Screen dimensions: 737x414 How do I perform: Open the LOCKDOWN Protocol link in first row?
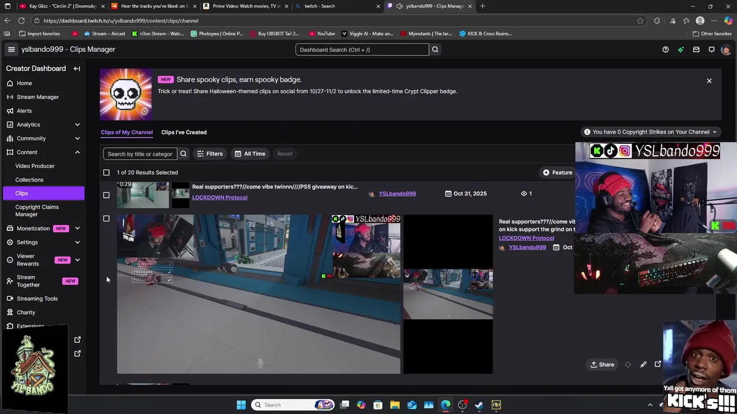coord(219,197)
